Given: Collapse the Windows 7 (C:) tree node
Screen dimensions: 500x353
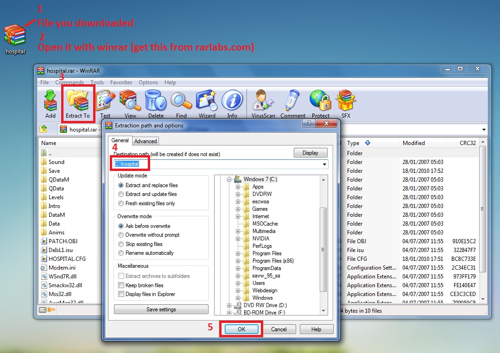Looking at the screenshot, I should pos(229,180).
